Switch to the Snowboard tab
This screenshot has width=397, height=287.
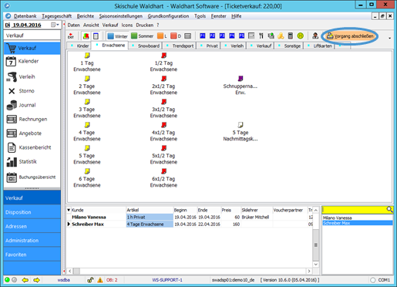click(x=146, y=46)
